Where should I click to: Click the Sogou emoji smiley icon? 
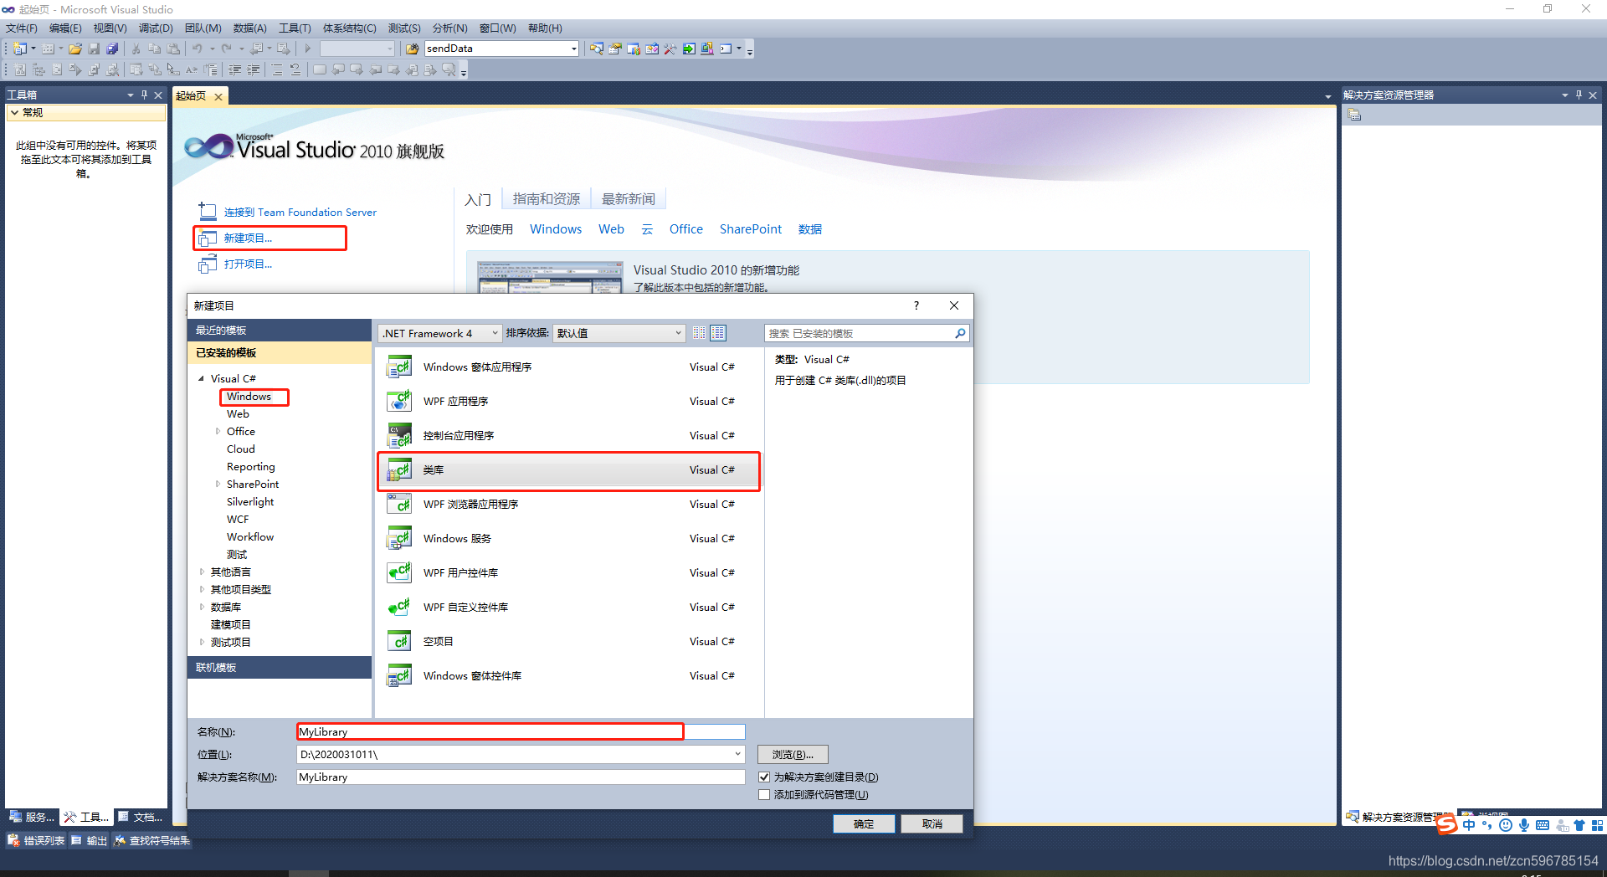click(x=1506, y=825)
